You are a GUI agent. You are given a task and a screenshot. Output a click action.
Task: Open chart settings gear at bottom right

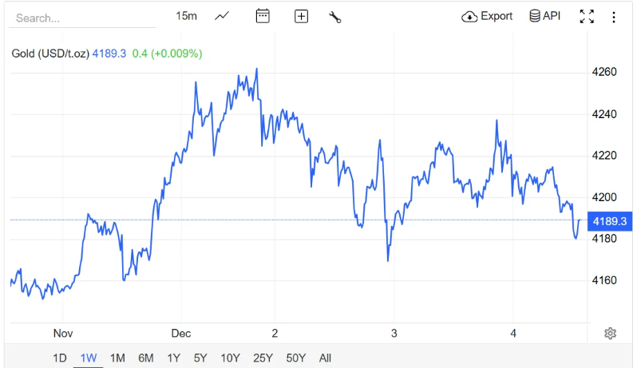(x=611, y=333)
